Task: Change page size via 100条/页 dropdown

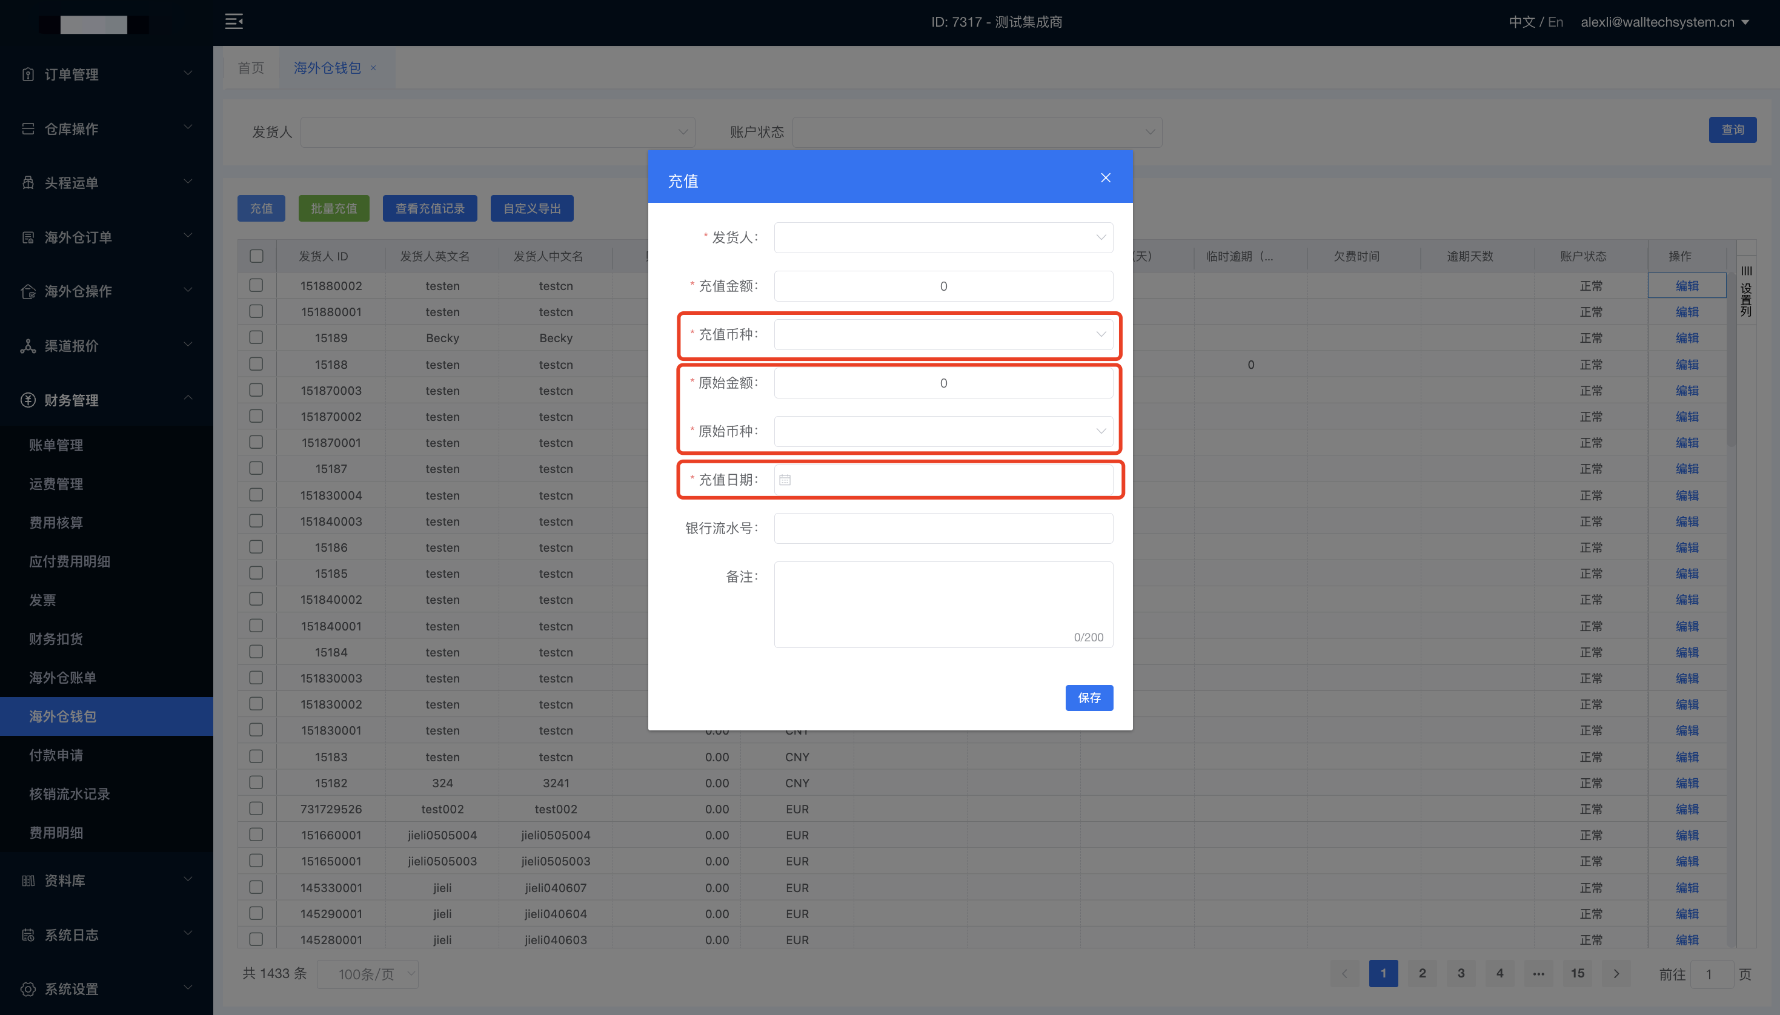Action: point(367,974)
